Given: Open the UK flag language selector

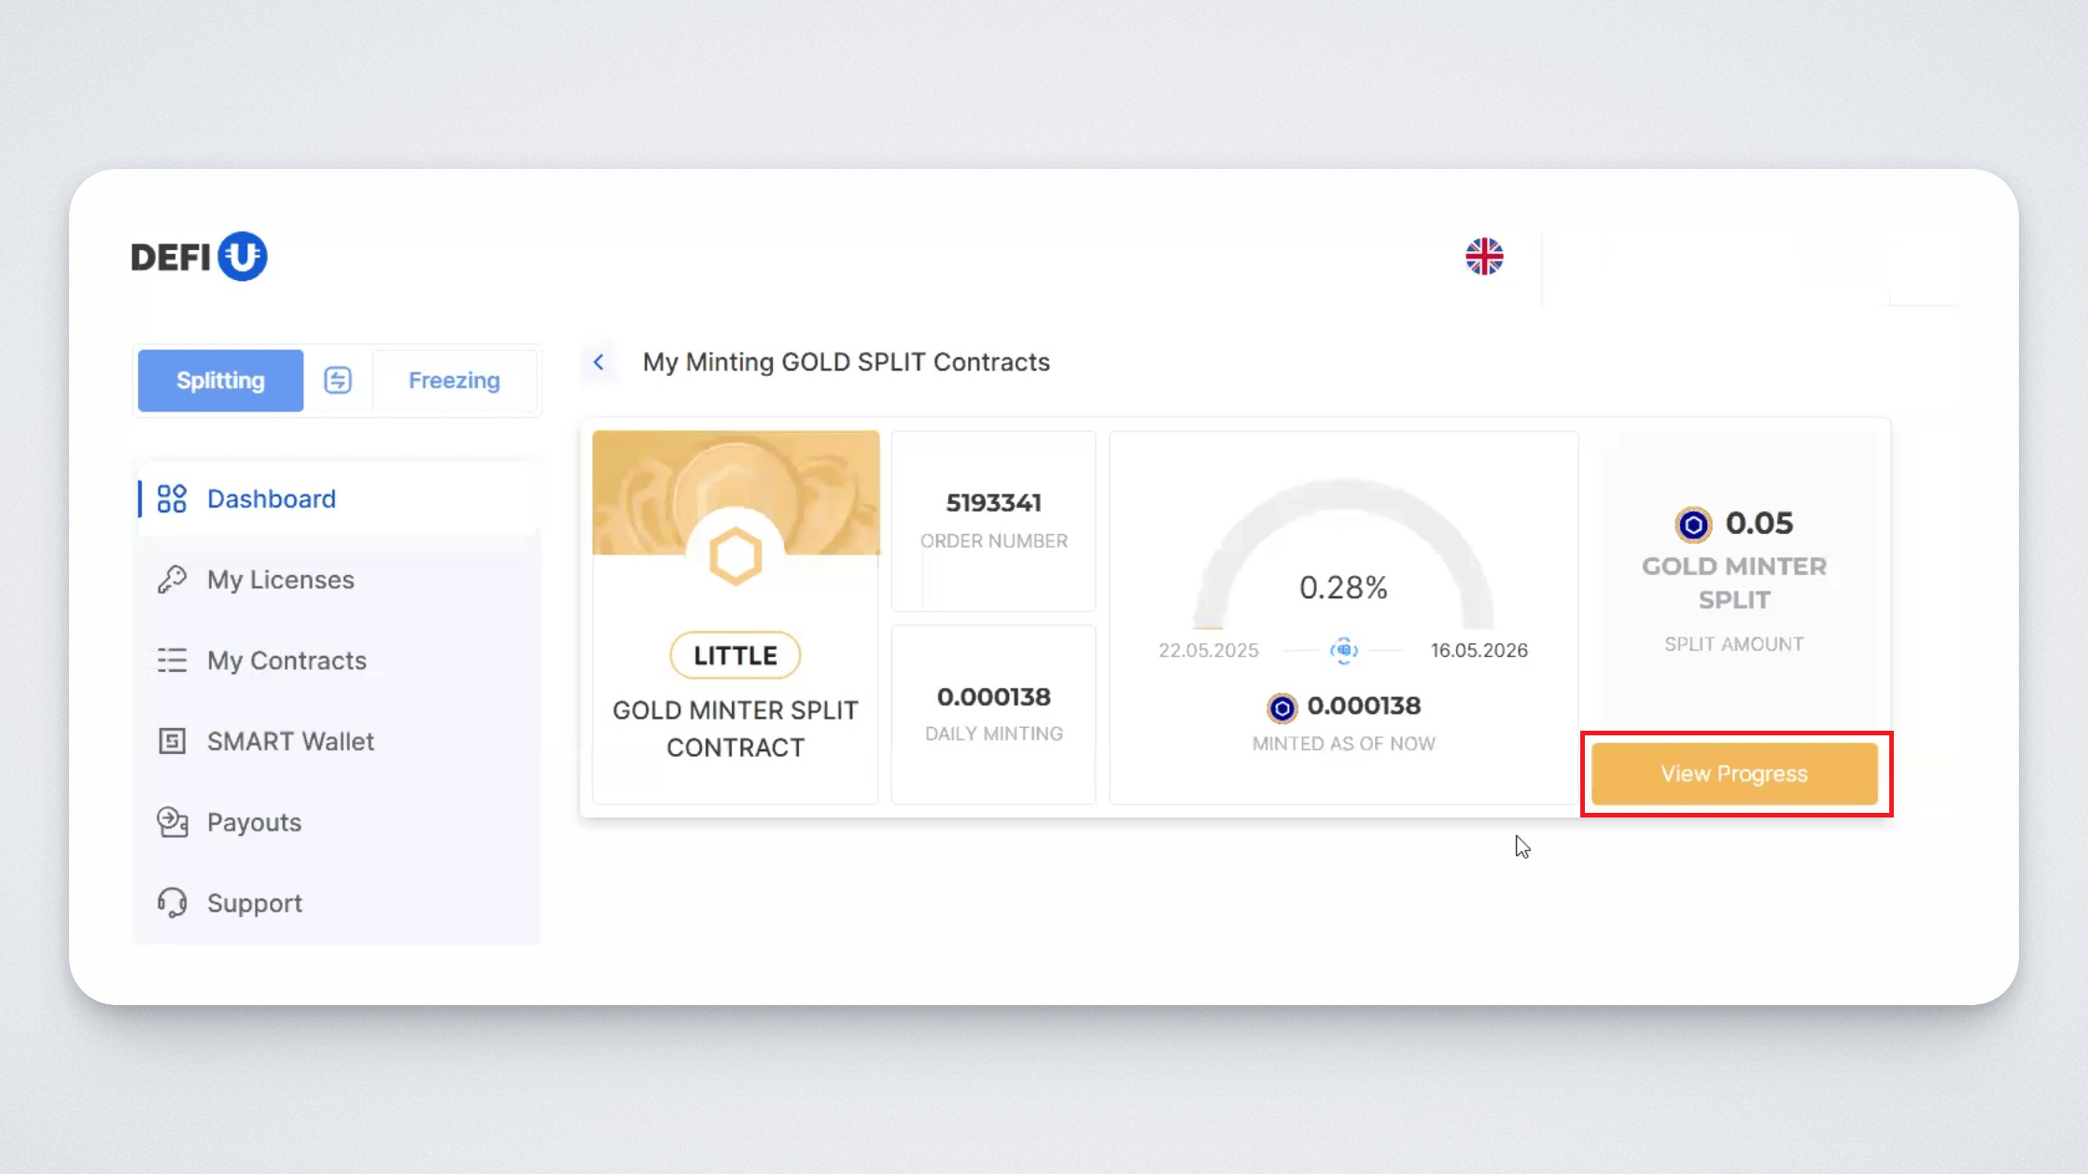Looking at the screenshot, I should (x=1483, y=257).
